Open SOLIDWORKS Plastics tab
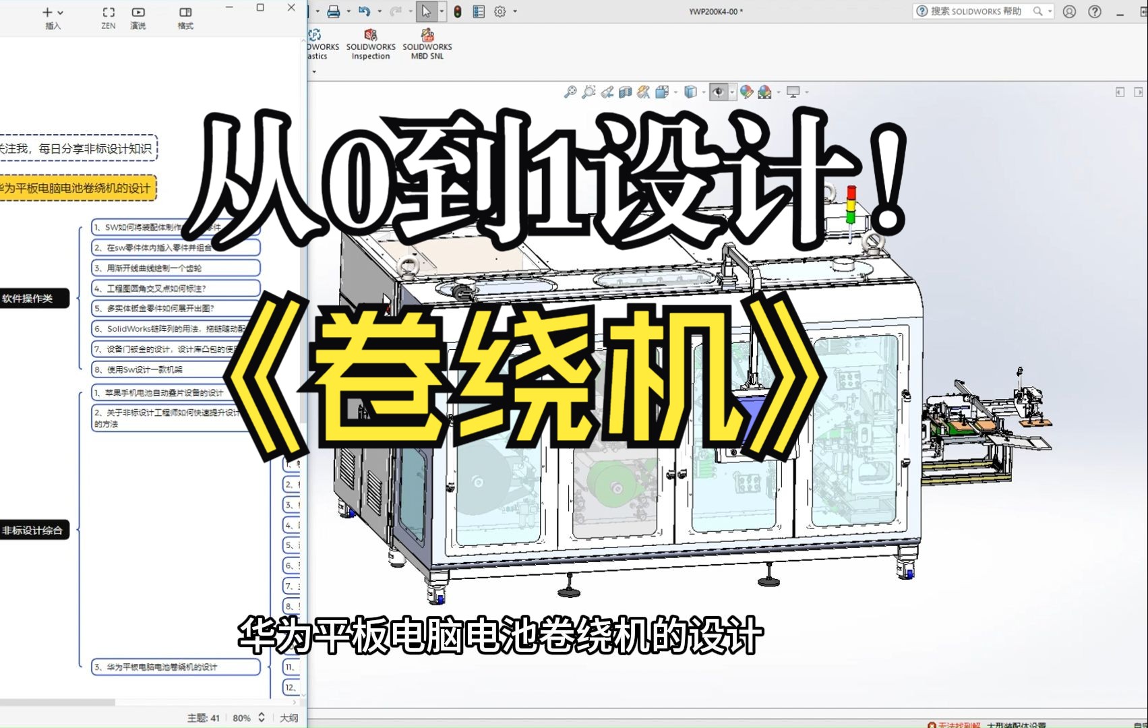The height and width of the screenshot is (728, 1148). pyautogui.click(x=324, y=44)
